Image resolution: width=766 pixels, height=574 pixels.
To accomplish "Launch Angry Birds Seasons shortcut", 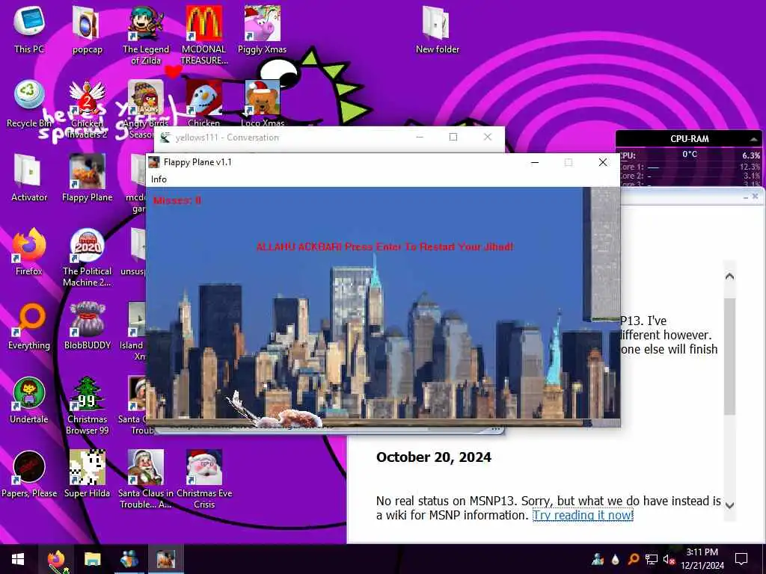I will pyautogui.click(x=146, y=108).
